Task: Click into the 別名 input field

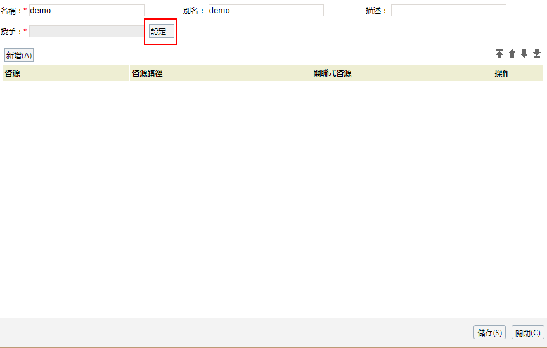Action: tap(266, 11)
